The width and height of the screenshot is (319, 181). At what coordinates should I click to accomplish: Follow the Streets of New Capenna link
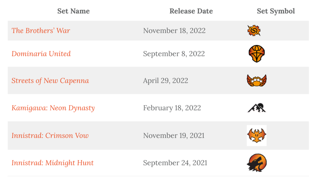[x=50, y=80]
